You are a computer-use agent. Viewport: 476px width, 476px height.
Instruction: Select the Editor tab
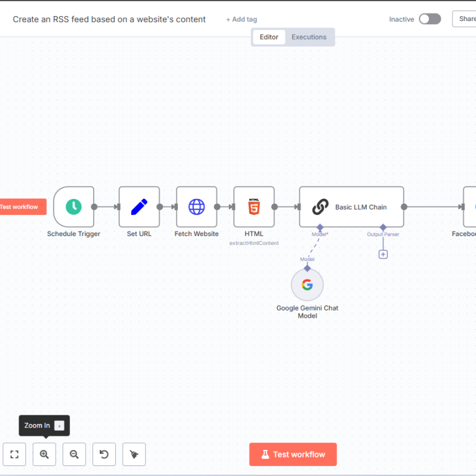point(269,37)
